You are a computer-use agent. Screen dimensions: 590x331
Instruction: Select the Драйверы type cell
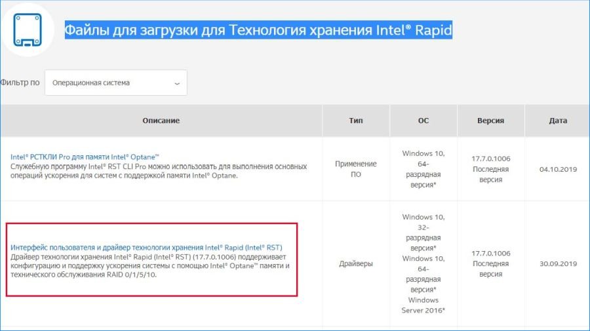click(356, 263)
